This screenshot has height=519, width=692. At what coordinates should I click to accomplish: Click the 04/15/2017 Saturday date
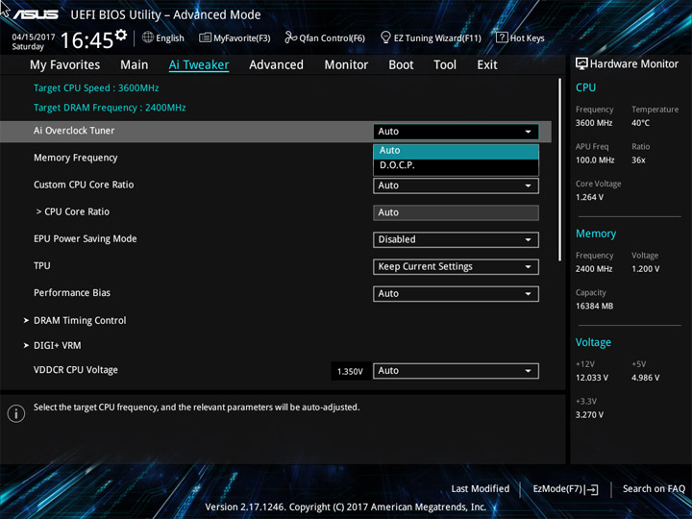[33, 41]
